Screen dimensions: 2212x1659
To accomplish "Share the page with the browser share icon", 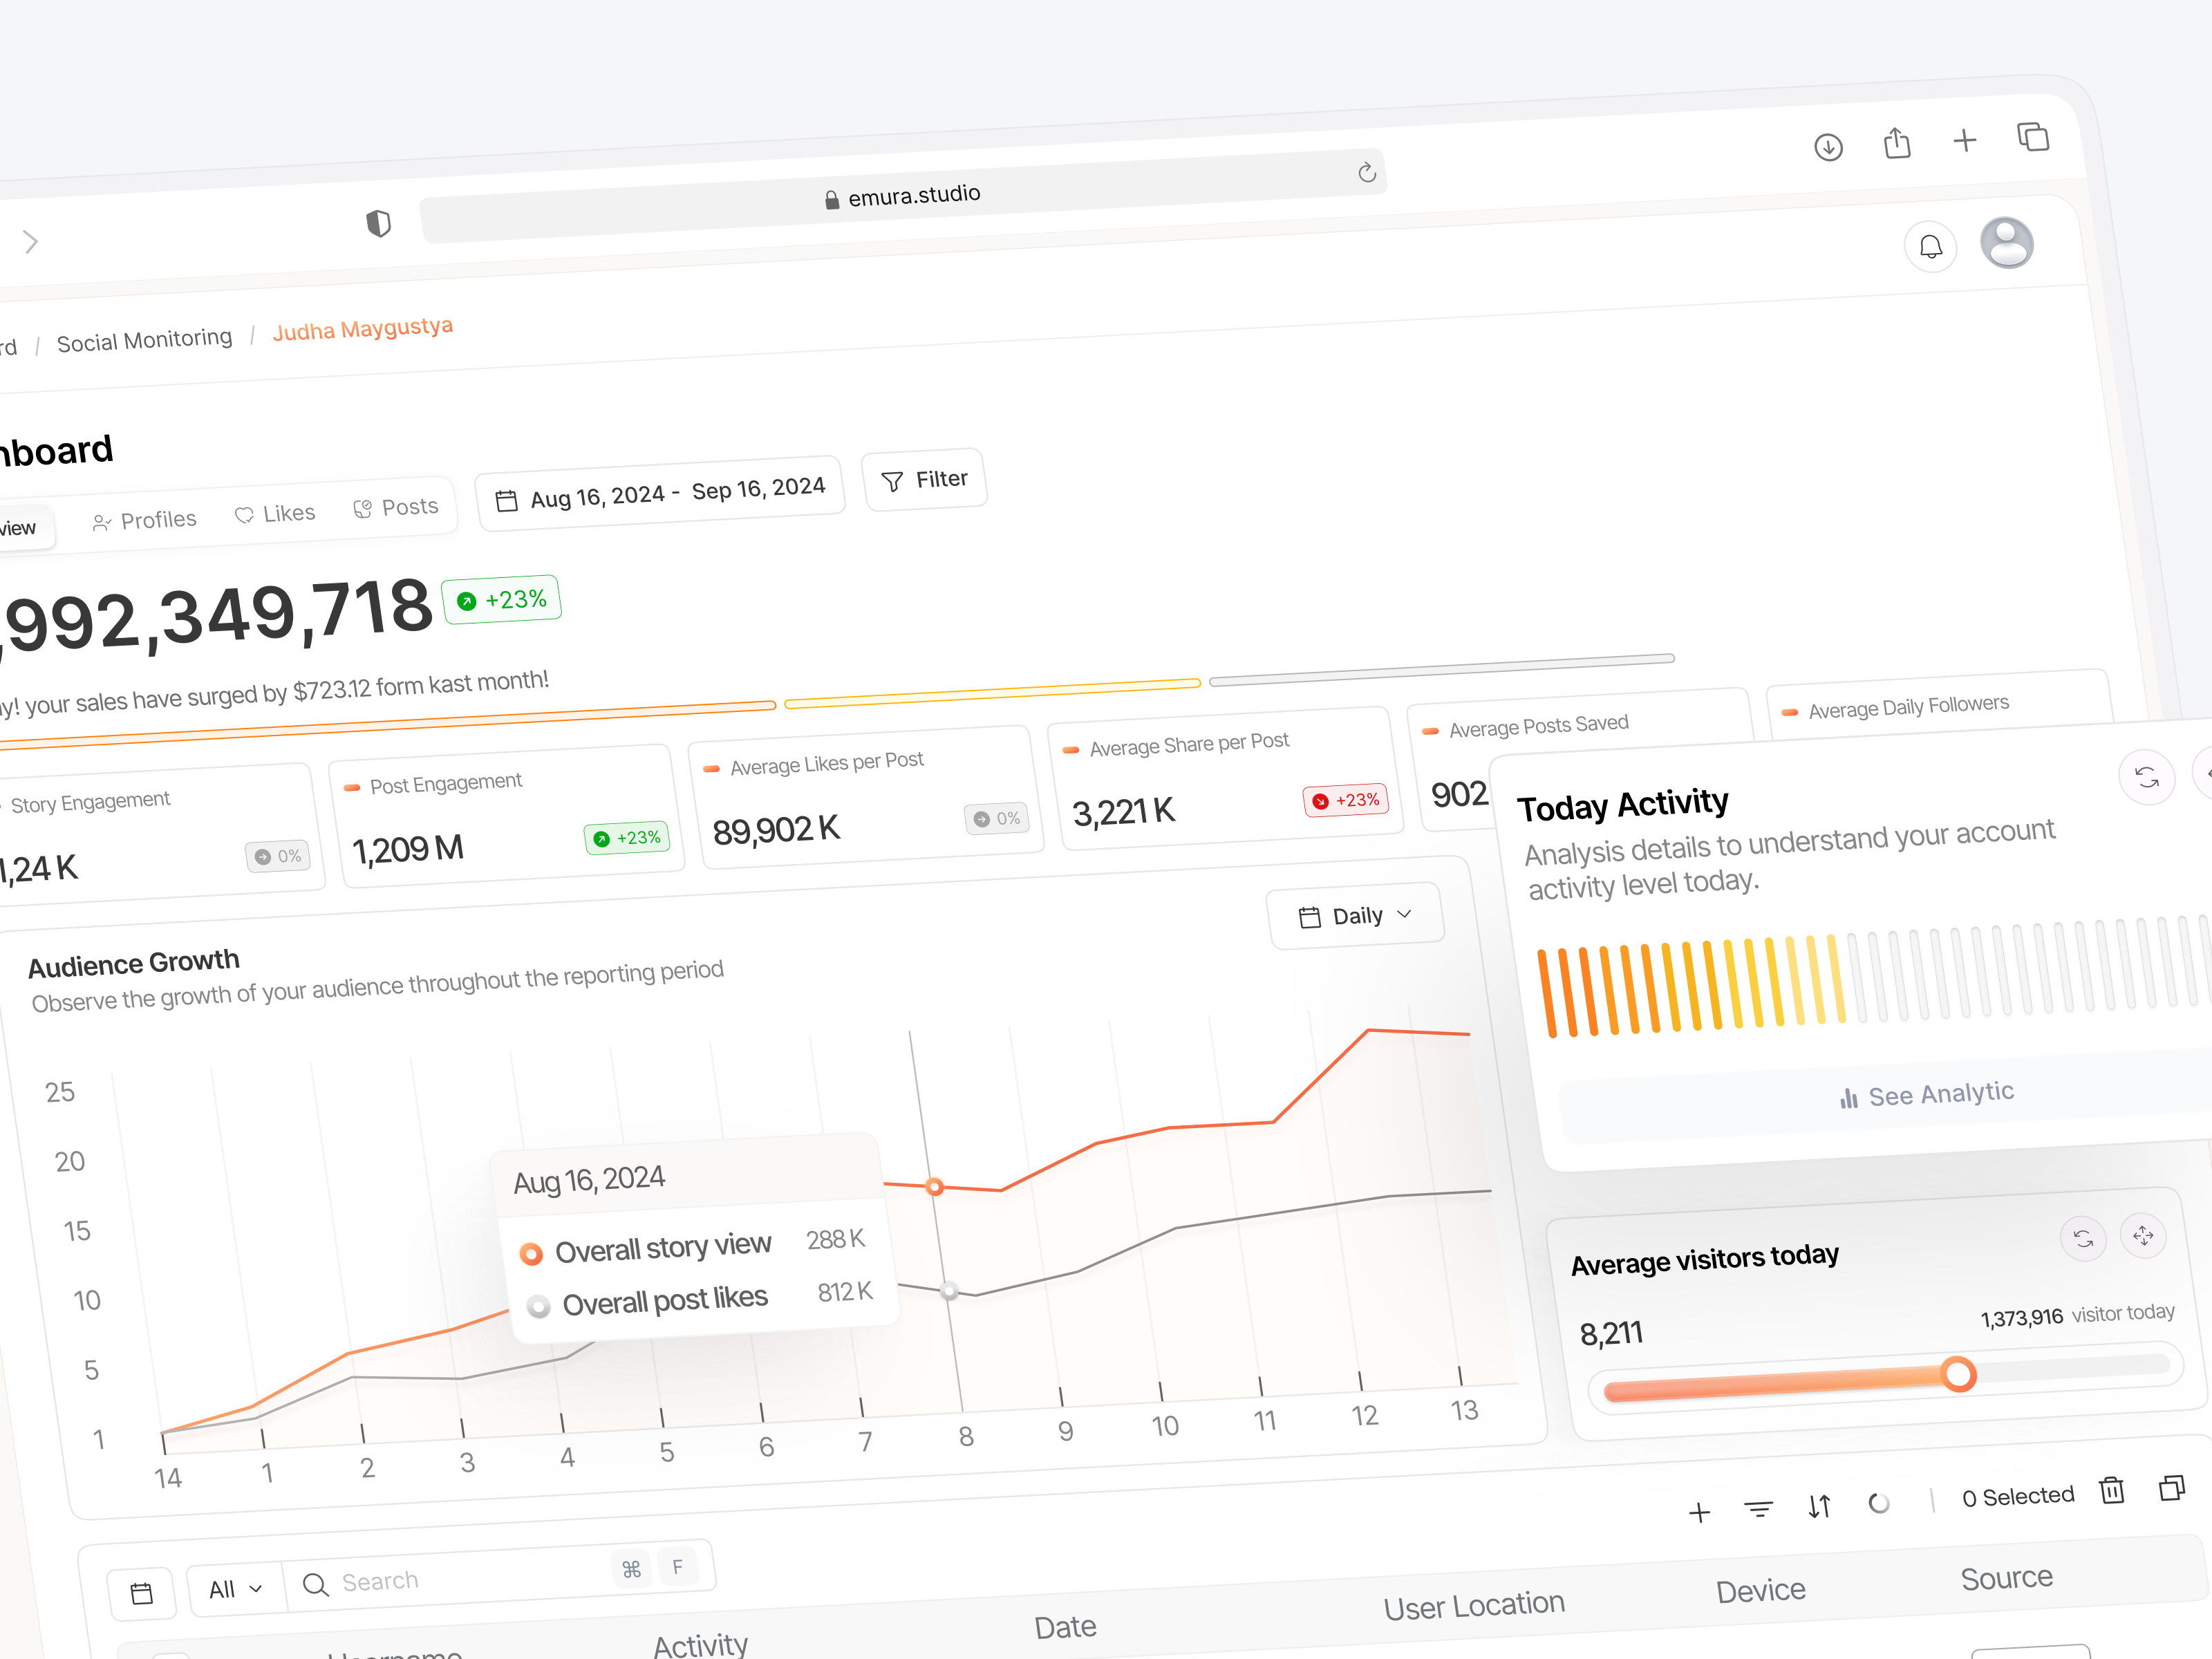I will 1897,143.
